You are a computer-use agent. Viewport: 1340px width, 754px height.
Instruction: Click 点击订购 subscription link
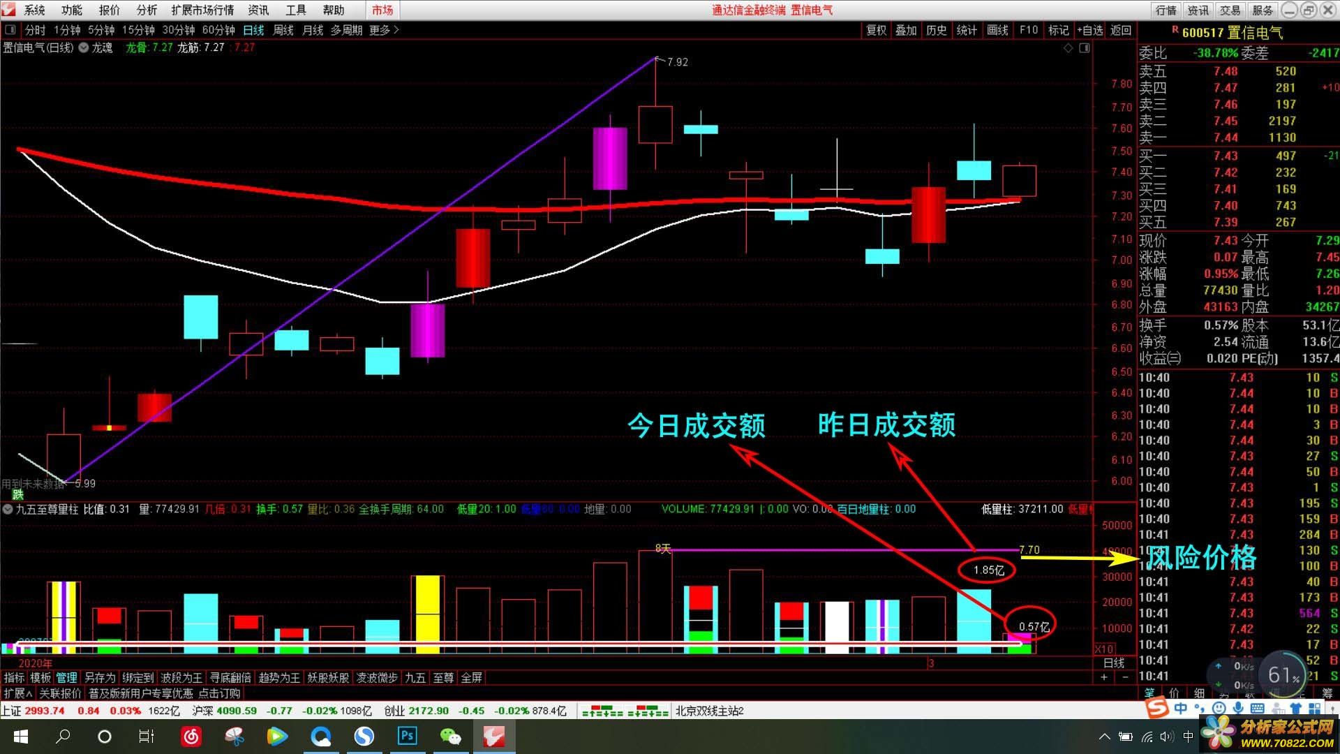coord(219,693)
